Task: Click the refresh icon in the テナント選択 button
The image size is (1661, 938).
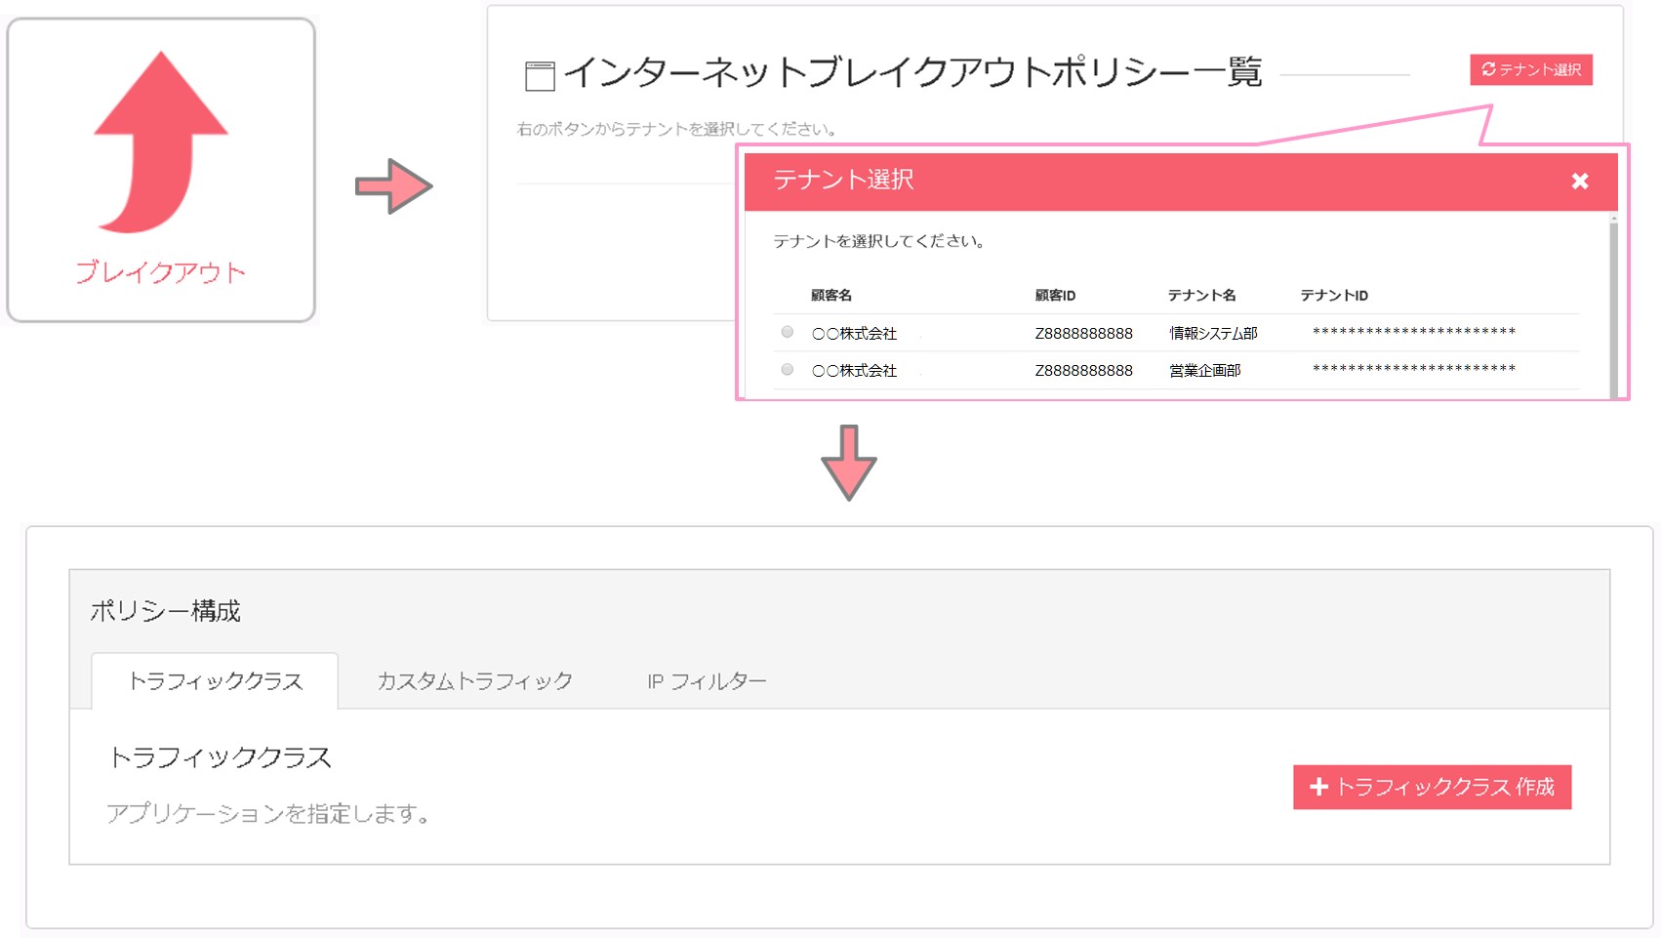Action: 1488,69
